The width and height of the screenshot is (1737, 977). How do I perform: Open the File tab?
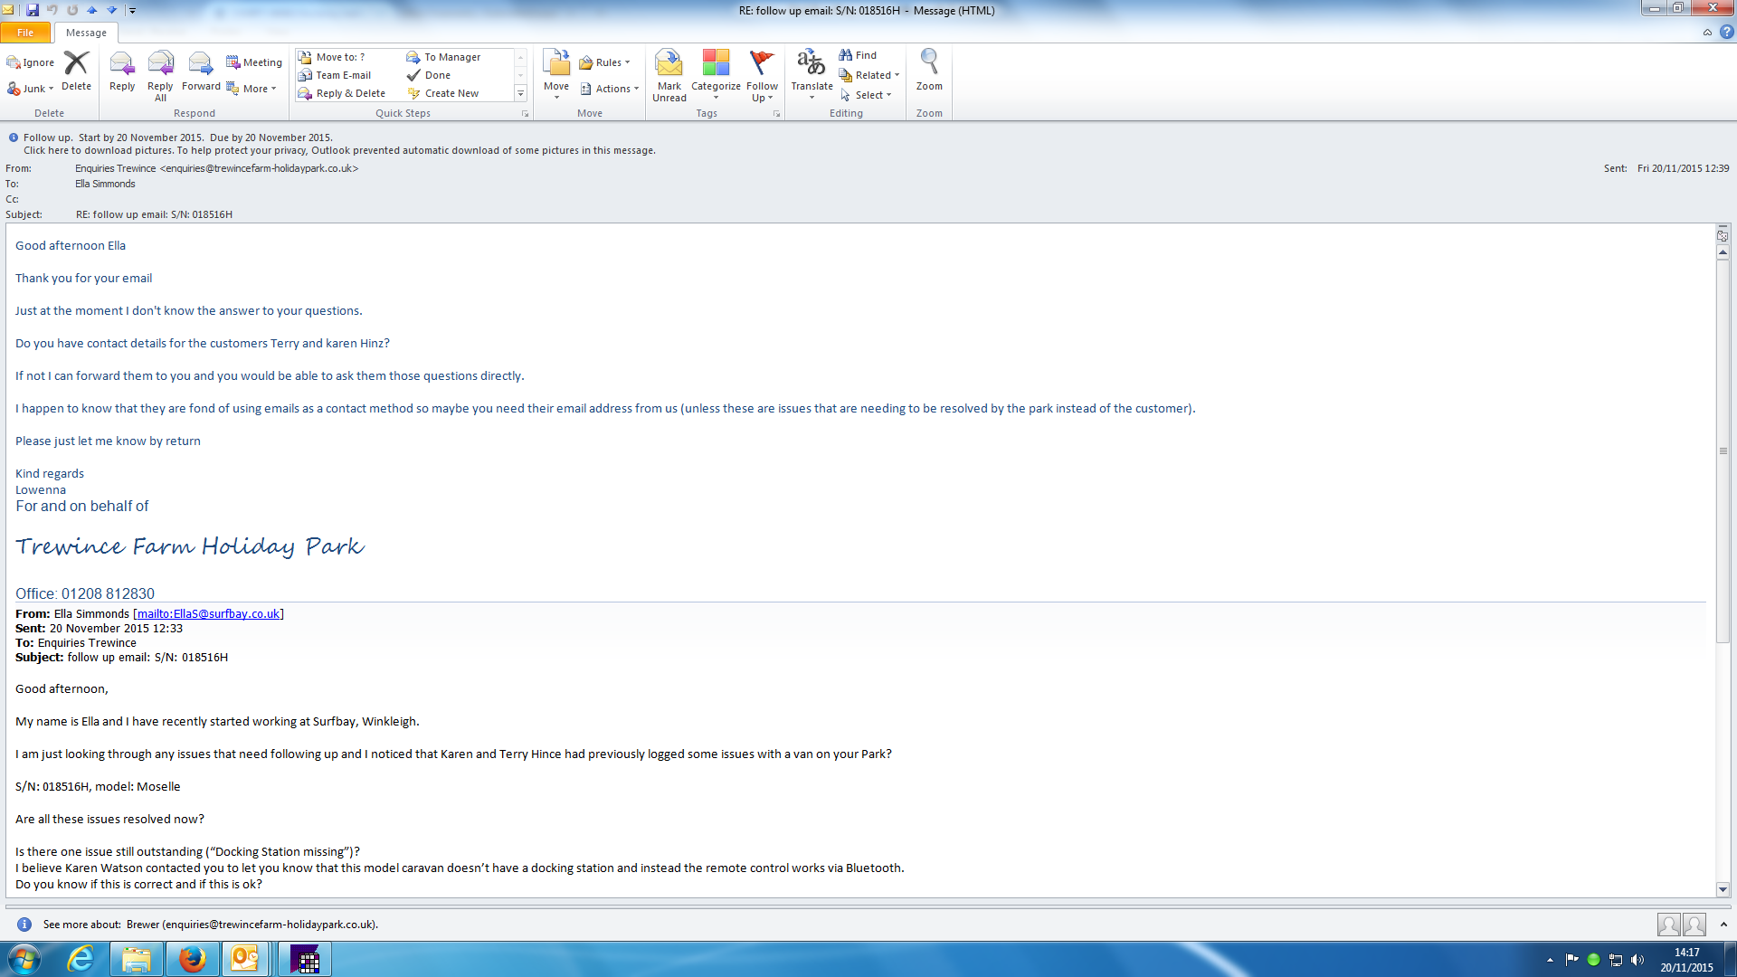(x=25, y=33)
